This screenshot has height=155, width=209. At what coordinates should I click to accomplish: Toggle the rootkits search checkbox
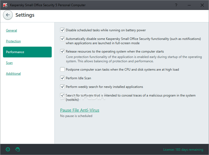[62, 95]
